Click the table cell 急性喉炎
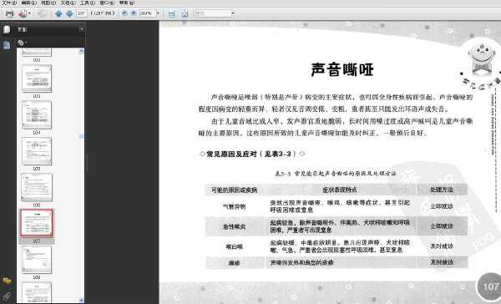 coord(234,226)
